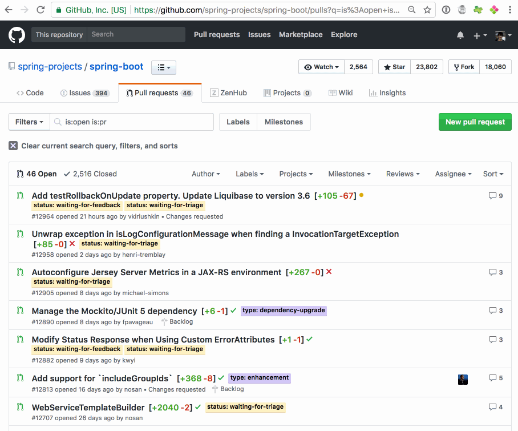This screenshot has height=431, width=518.
Task: Star the spring-boot repository
Action: coord(394,67)
